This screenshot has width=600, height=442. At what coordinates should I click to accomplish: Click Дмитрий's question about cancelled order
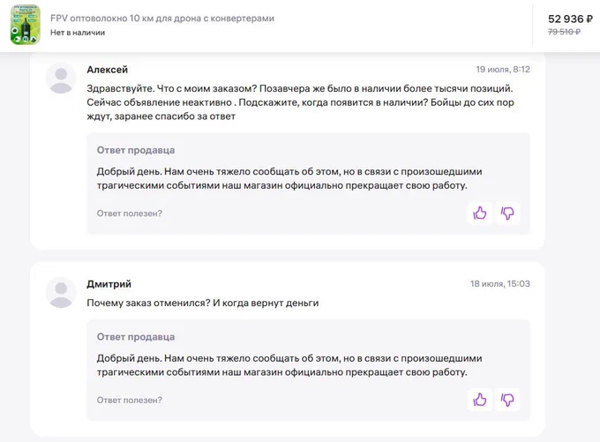pos(203,303)
